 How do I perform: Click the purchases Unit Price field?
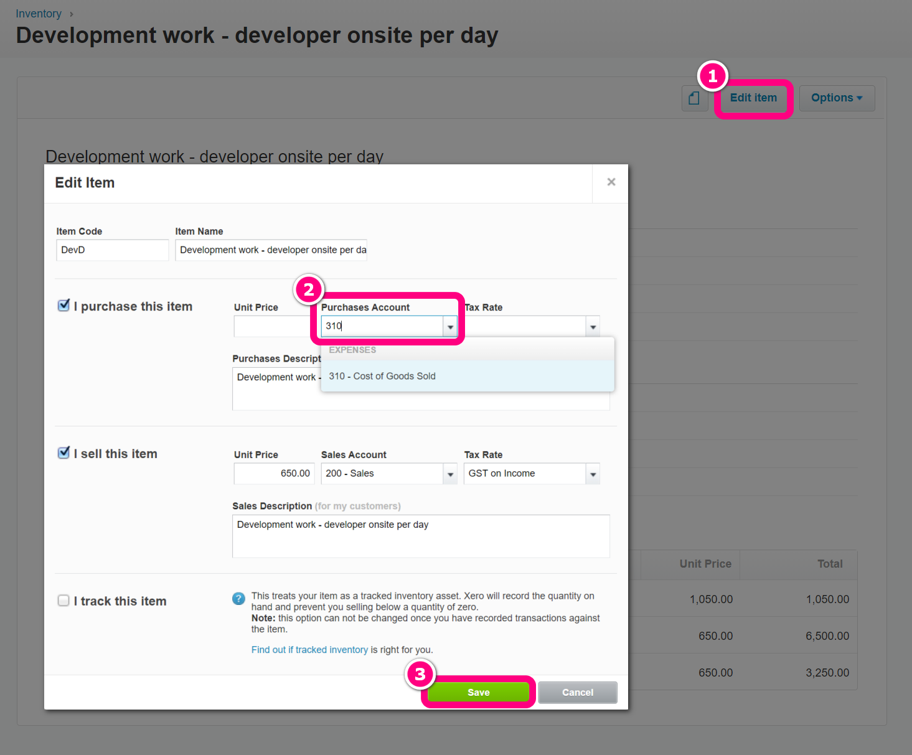tap(274, 327)
